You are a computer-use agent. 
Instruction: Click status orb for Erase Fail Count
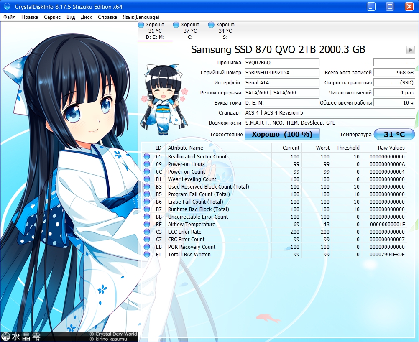coord(147,202)
